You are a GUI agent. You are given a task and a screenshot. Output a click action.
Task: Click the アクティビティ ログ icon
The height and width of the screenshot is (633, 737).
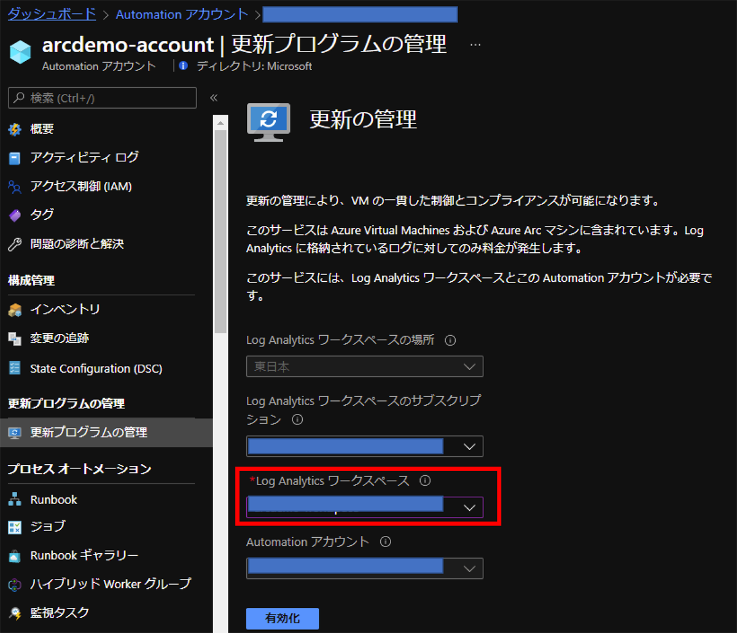pyautogui.click(x=15, y=158)
